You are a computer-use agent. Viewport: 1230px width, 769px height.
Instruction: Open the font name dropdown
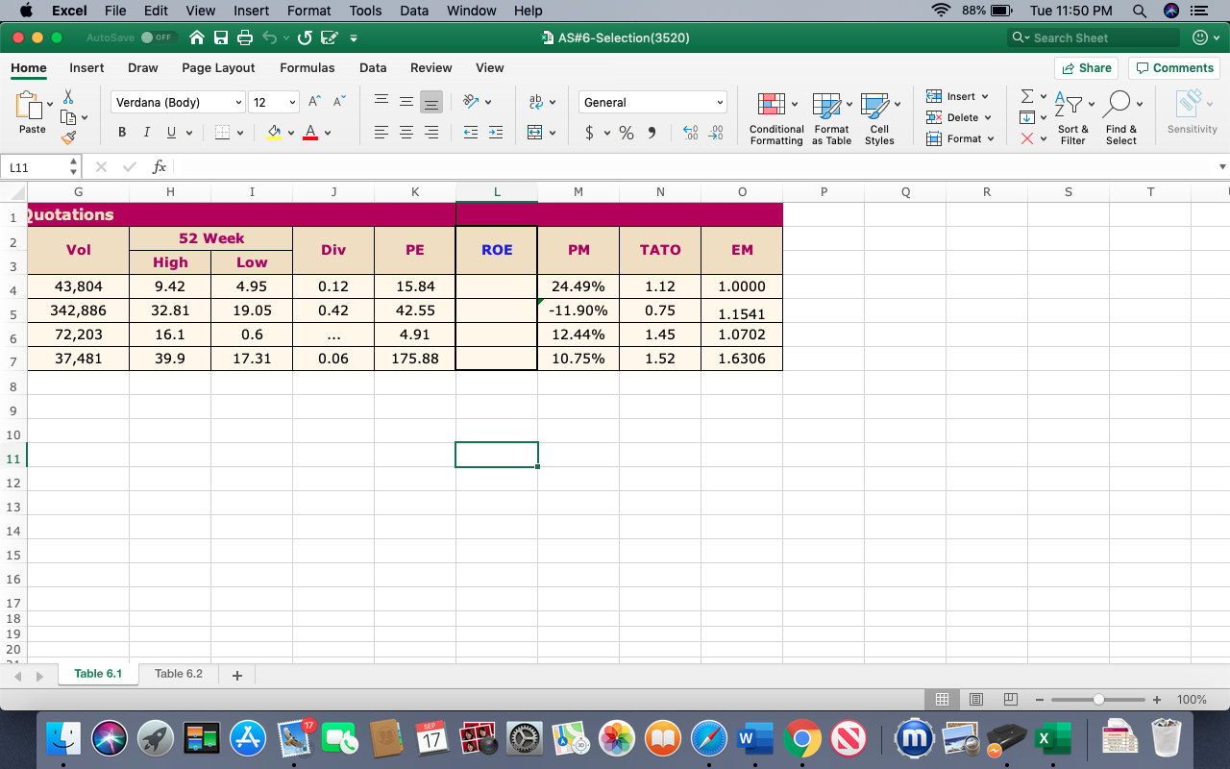[x=238, y=102]
